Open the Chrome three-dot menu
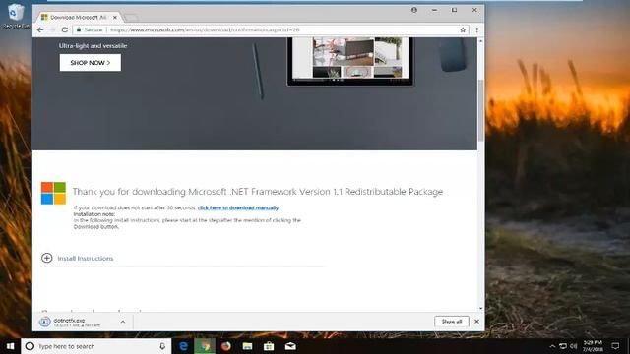 pyautogui.click(x=476, y=29)
